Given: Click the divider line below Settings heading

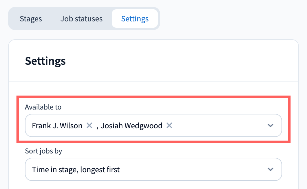Looking at the screenshot, I should click(x=153, y=81).
